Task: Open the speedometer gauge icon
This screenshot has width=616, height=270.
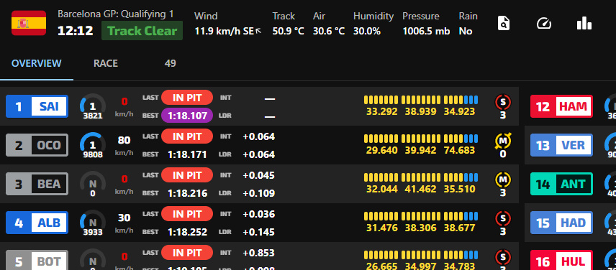Action: [x=544, y=24]
